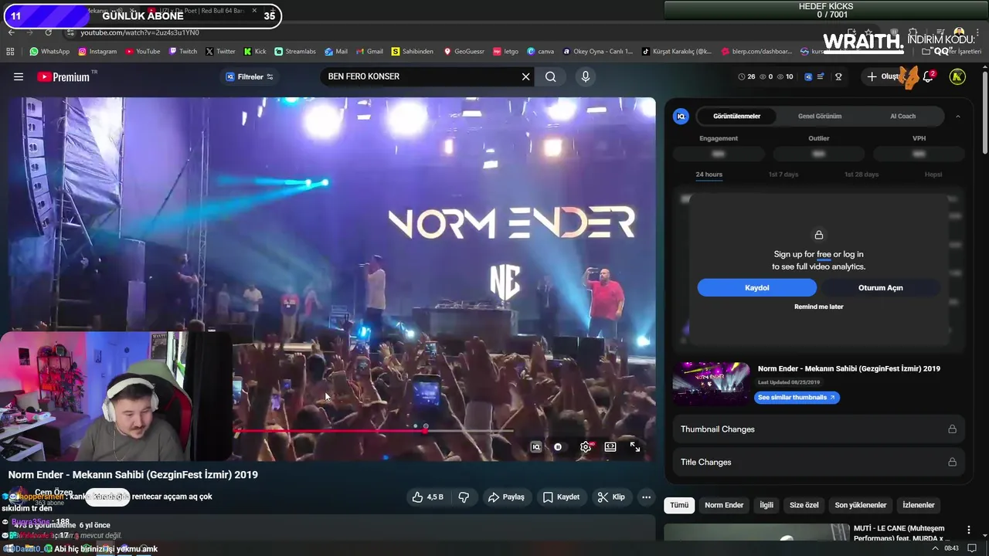Open player settings gear
989x556 pixels.
(x=586, y=446)
